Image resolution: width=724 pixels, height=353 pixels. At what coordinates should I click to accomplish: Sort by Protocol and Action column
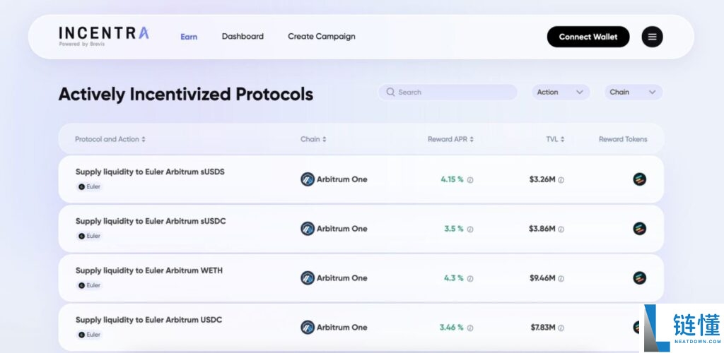coord(110,139)
